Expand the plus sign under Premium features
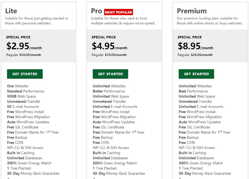 180,178
